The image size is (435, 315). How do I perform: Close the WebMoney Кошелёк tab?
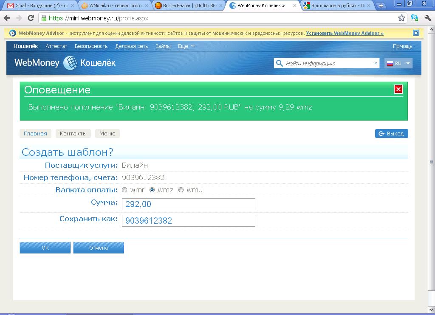click(295, 6)
